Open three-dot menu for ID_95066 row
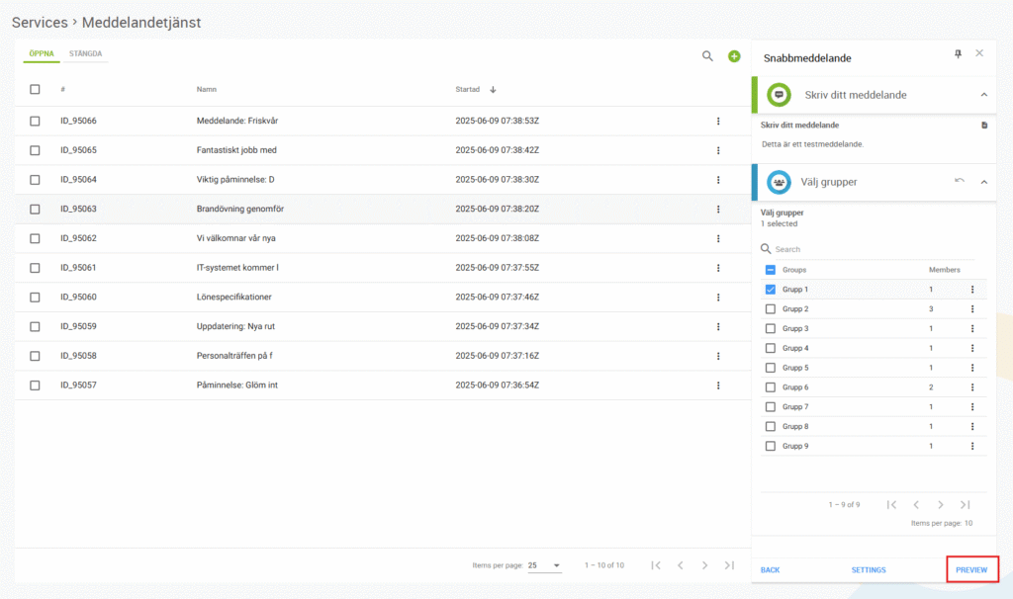Screen dimensions: 1013x599 [718, 121]
